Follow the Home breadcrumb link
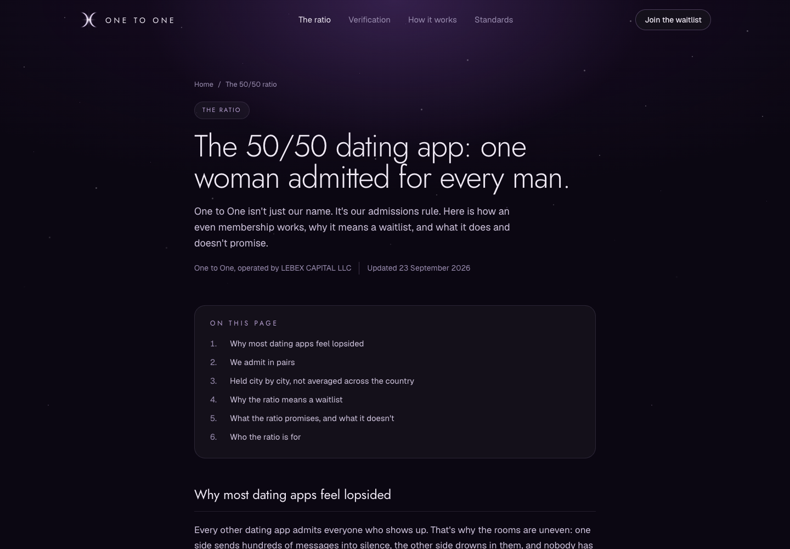This screenshot has height=549, width=790. (204, 85)
